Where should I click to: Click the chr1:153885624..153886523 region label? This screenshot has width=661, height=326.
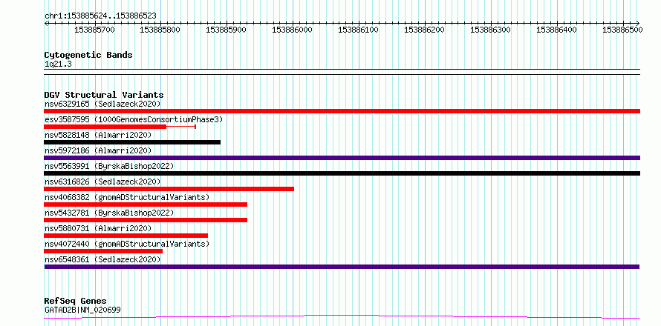coord(100,16)
